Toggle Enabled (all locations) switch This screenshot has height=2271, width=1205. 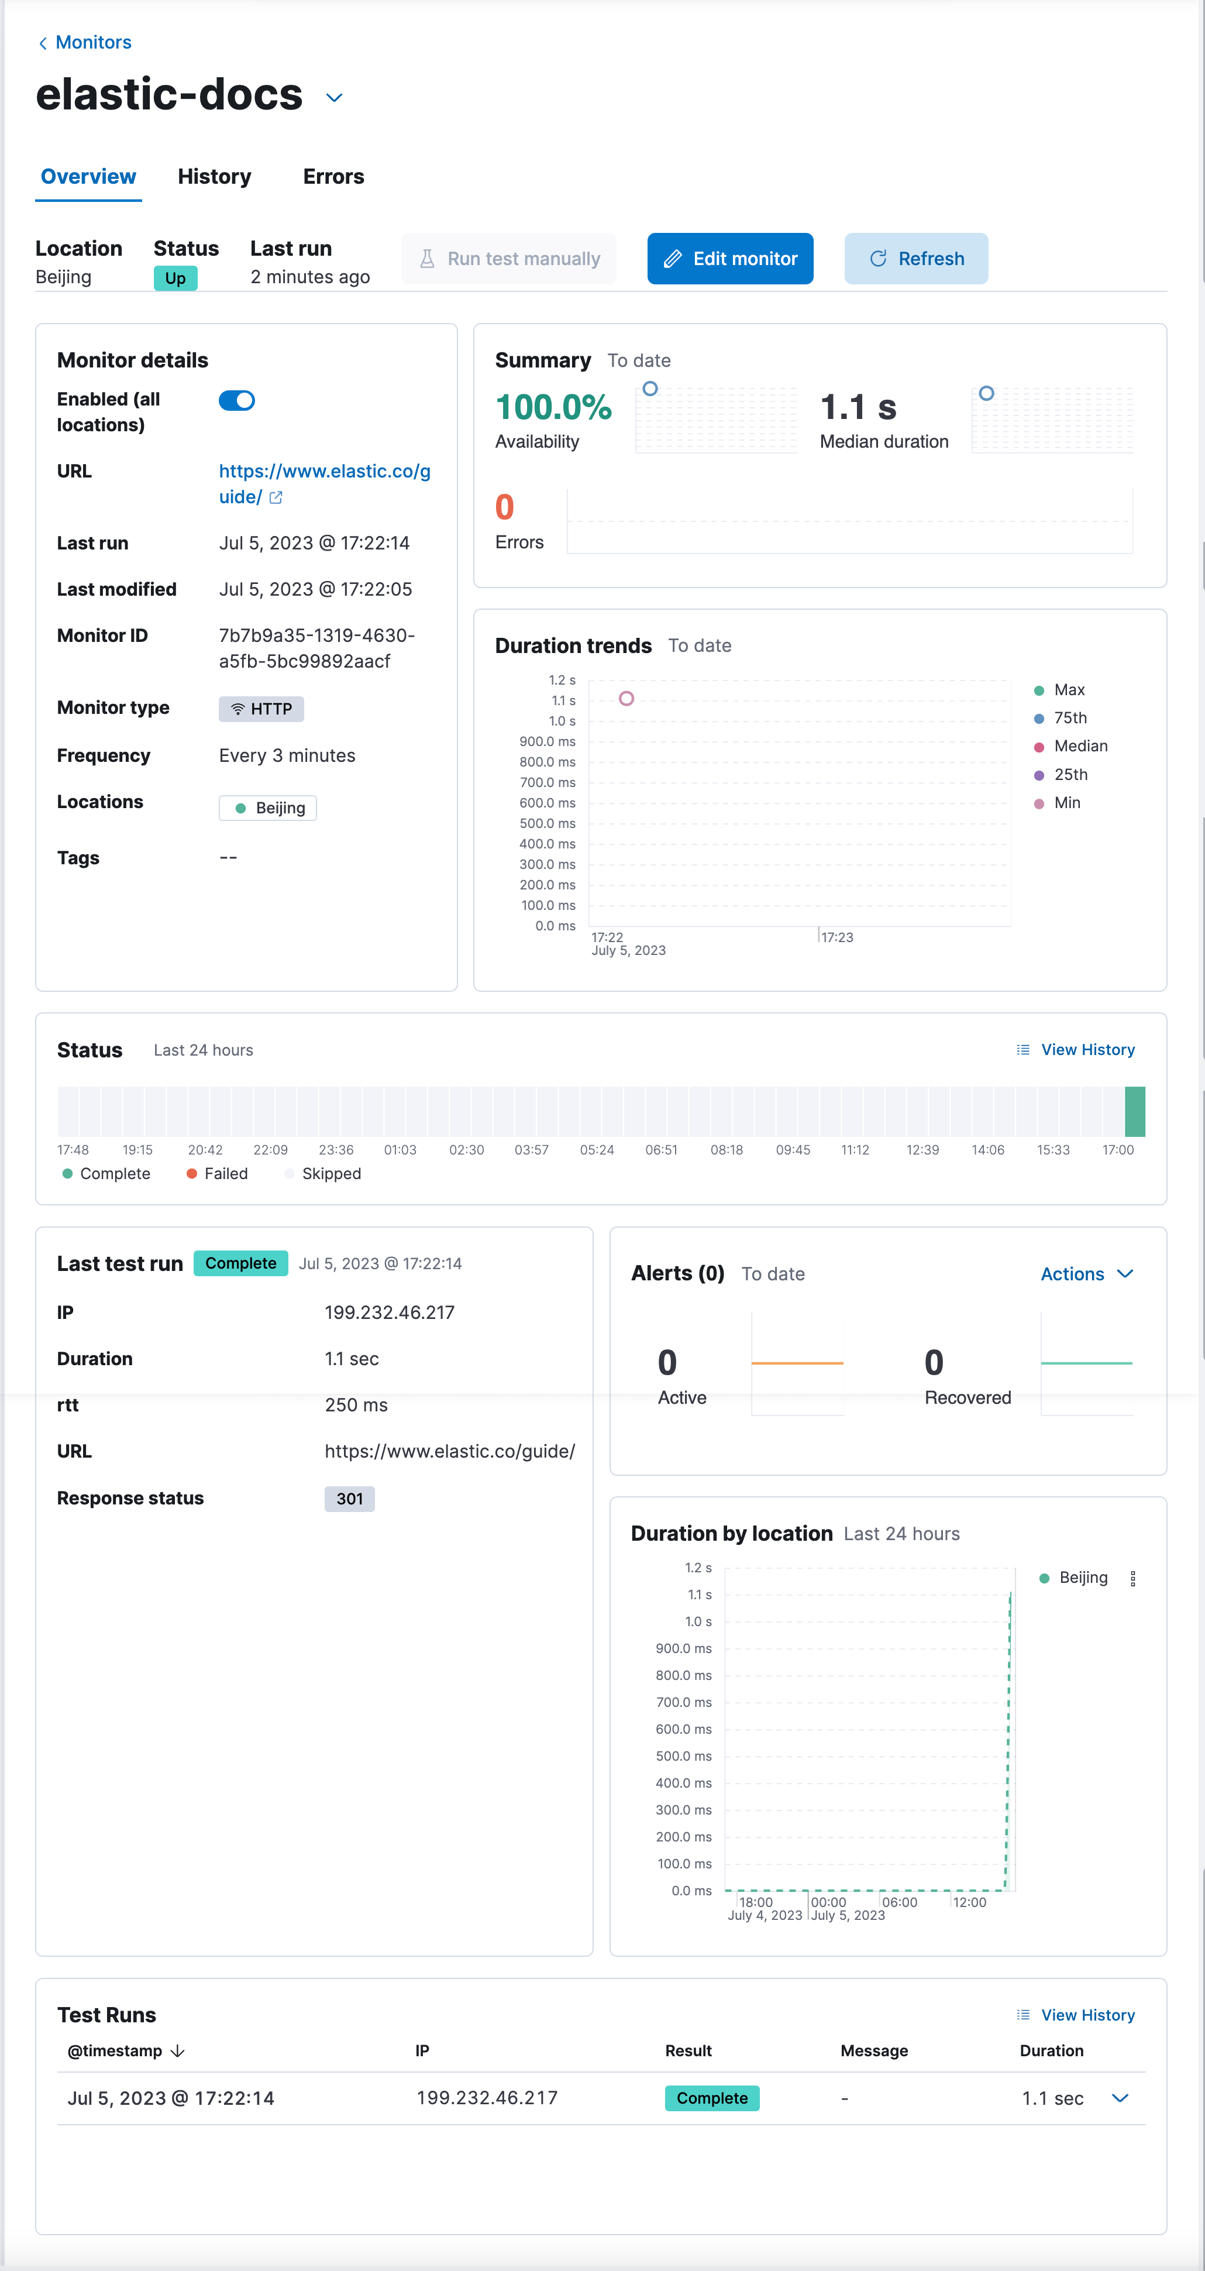pos(236,400)
